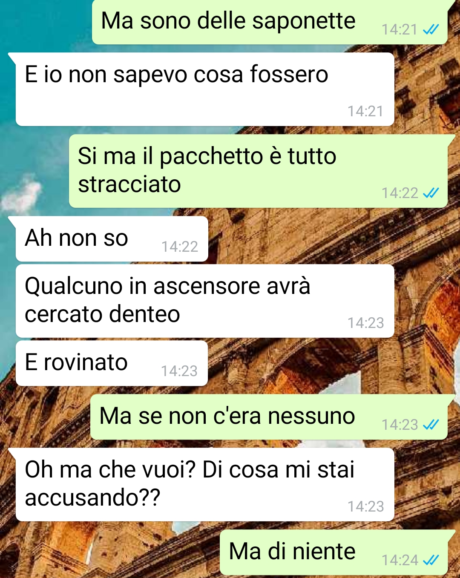Select the 'E rovinato' message
This screenshot has width=460, height=578.
(112, 363)
